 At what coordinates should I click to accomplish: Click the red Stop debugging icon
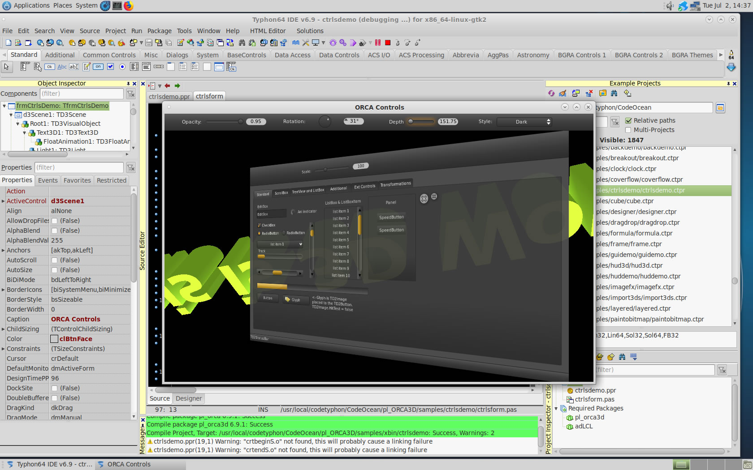(388, 43)
